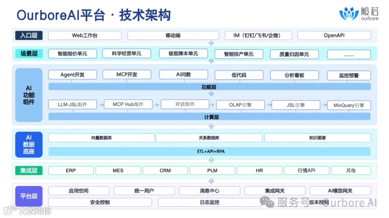Click the ellipsis box in 场景层 row
This screenshot has width=389, height=218.
(x=349, y=54)
